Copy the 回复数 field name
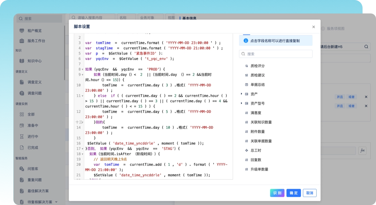 coord(256,160)
